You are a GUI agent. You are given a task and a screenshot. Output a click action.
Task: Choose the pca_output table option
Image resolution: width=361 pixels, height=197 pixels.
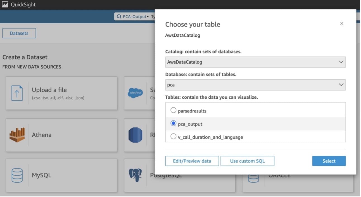click(x=173, y=123)
